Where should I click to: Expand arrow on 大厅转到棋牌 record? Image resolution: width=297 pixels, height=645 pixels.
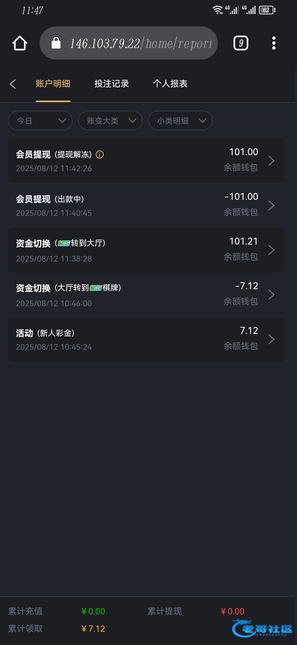tap(271, 295)
